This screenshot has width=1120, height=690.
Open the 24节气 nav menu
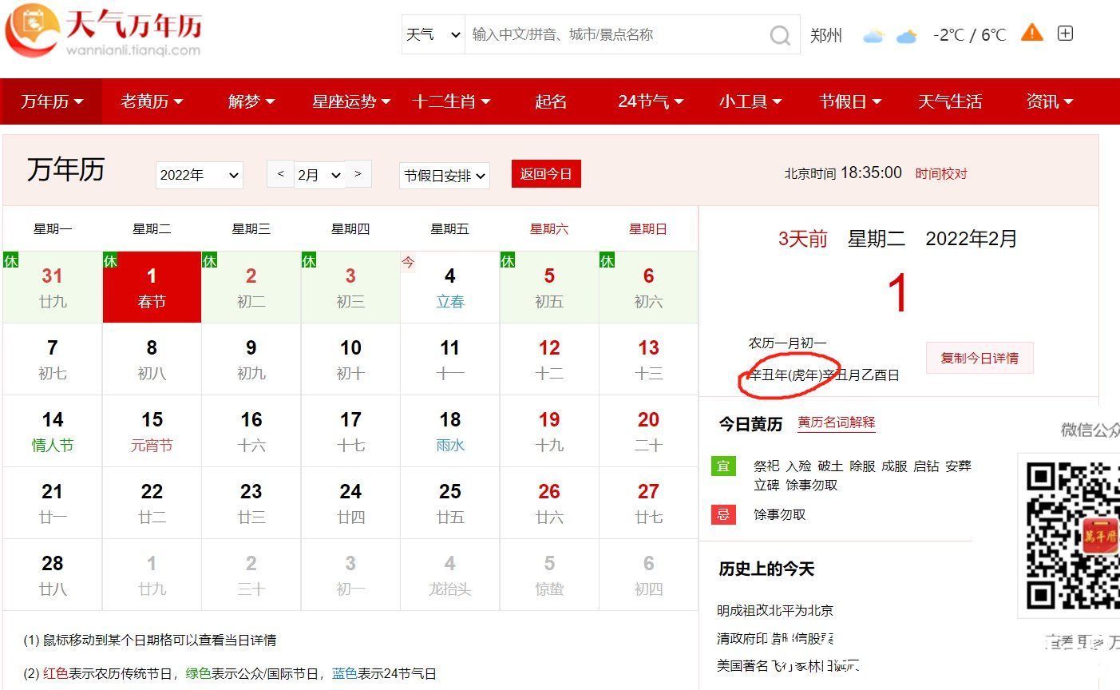pyautogui.click(x=651, y=101)
